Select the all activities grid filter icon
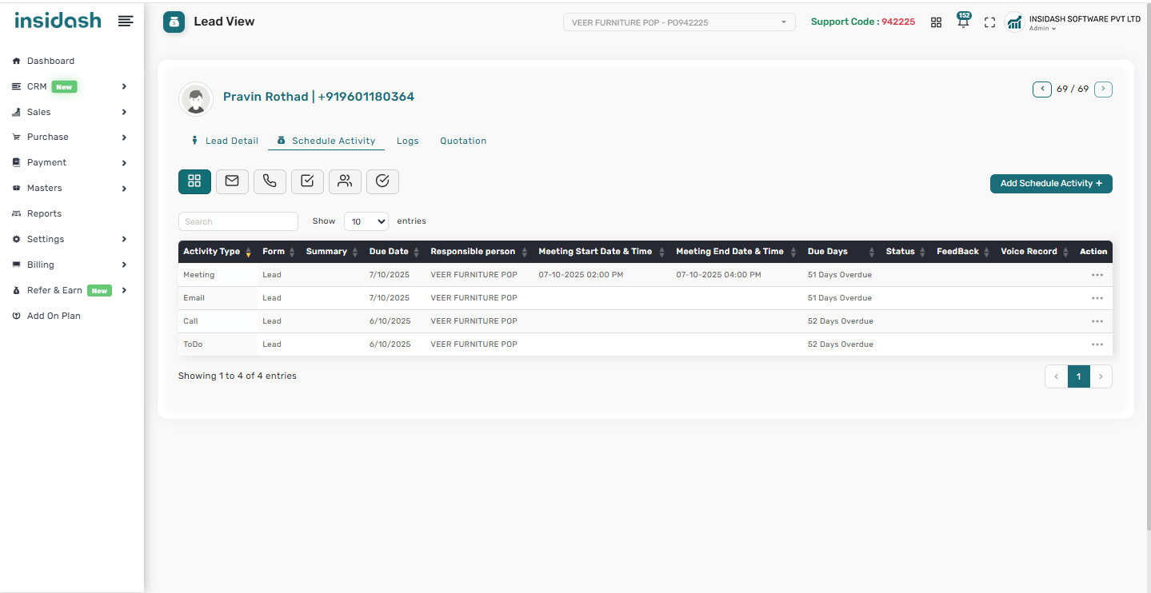The width and height of the screenshot is (1151, 593). tap(194, 181)
